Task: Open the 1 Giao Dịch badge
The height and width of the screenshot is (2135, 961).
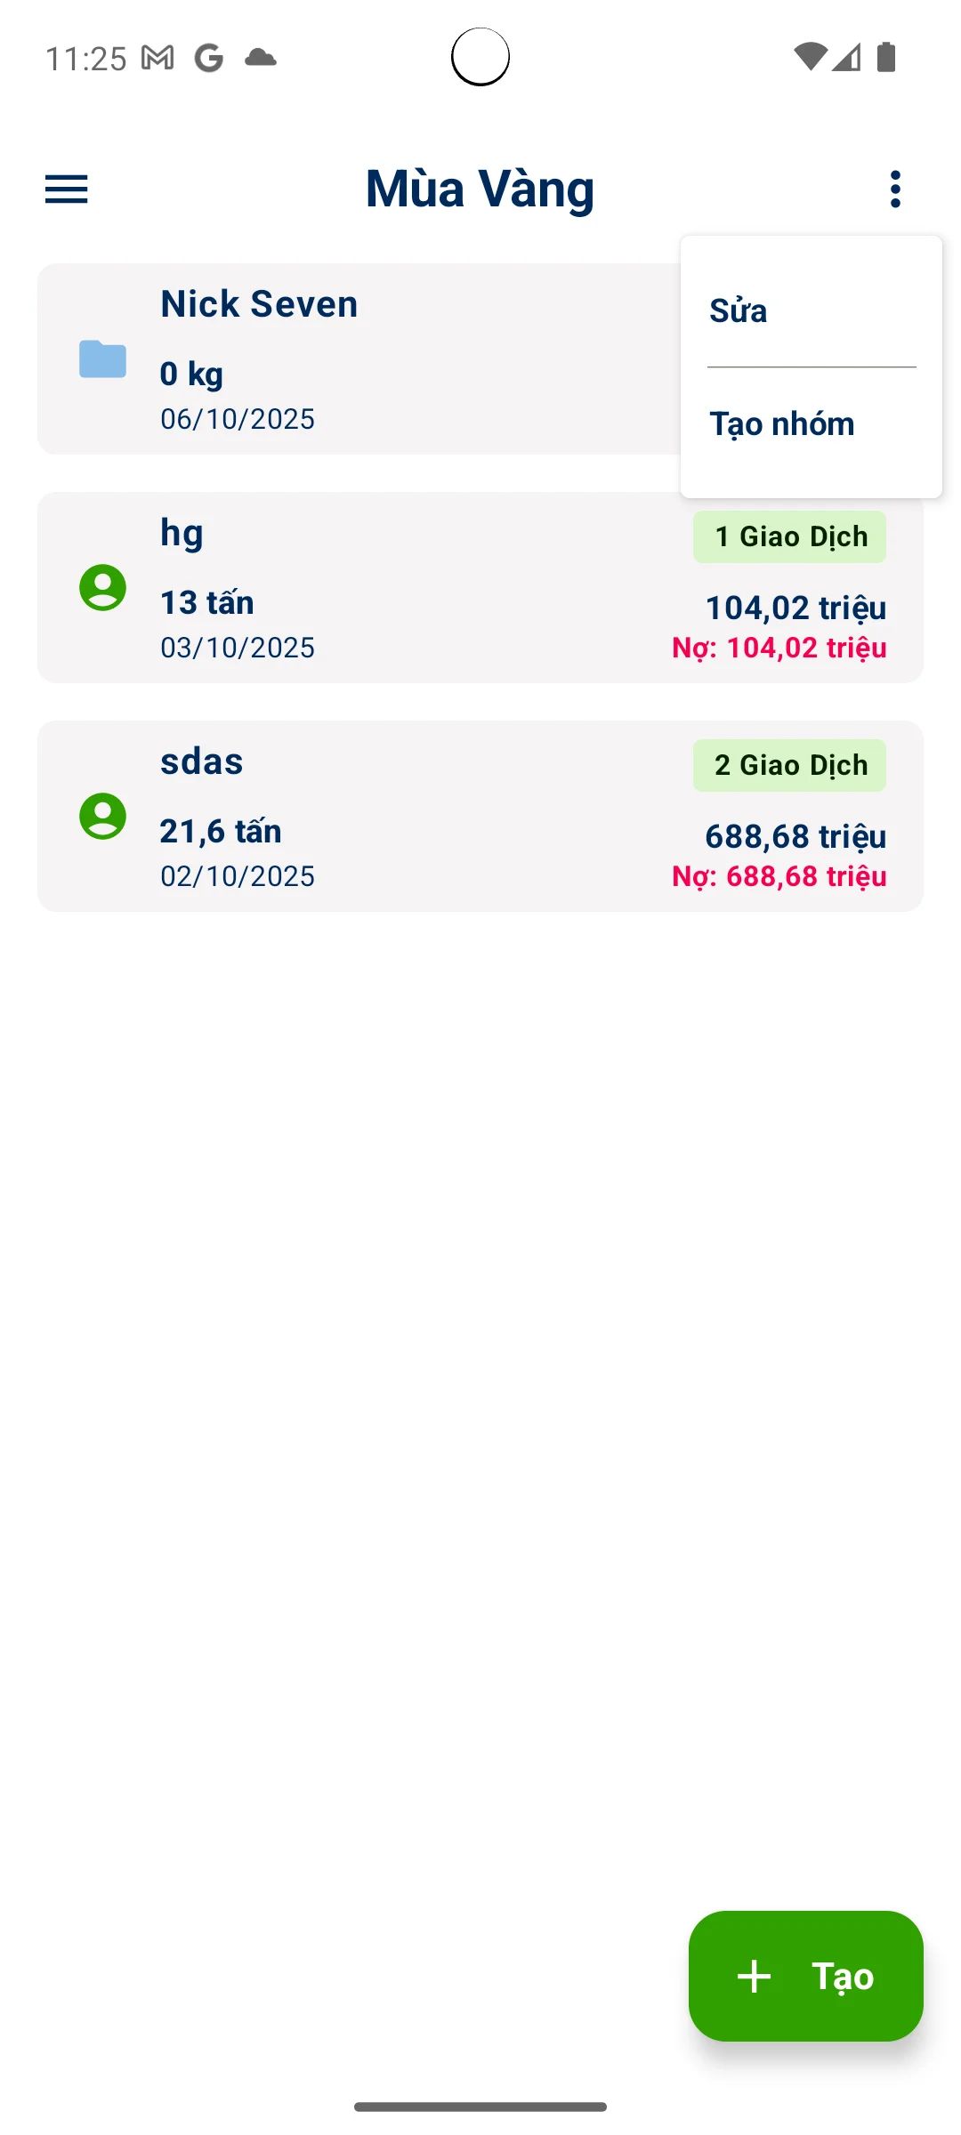Action: point(789,537)
